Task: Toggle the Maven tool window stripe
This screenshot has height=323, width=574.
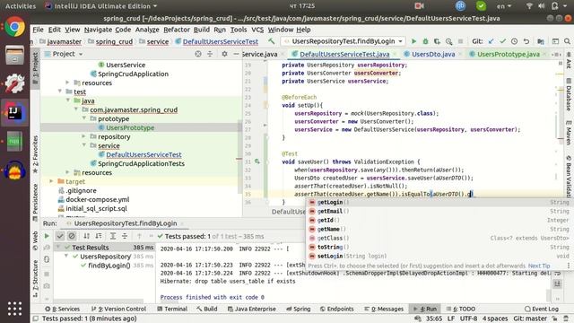Action: click(x=569, y=132)
